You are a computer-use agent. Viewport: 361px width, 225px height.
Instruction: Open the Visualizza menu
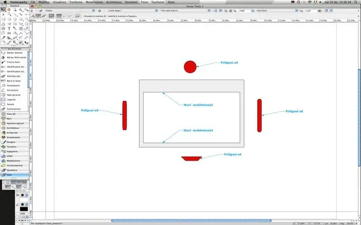pos(59,2)
